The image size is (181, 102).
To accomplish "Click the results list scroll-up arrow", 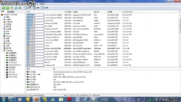I will click(x=180, y=12).
